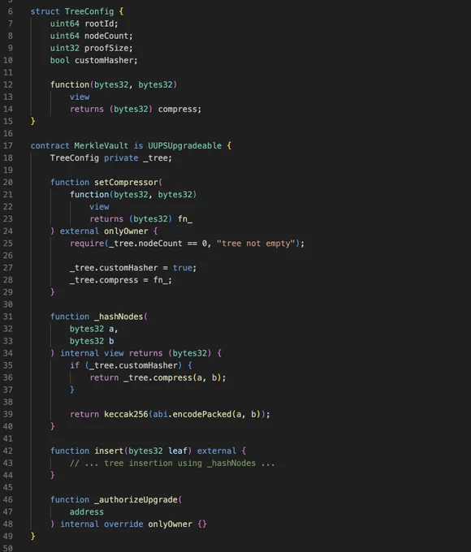Viewport: 471px width, 552px height.
Task: Click the closing brace on line 49
Action: click(32, 537)
